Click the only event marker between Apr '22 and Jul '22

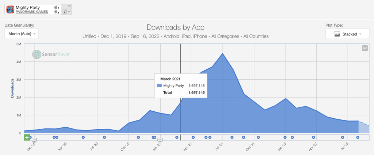[x=343, y=137]
